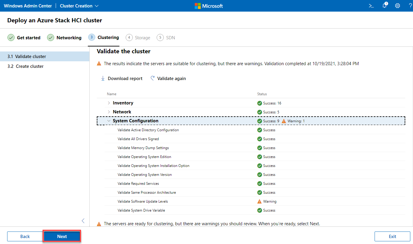Click the Inventory 'Success: 16' status text
The width and height of the screenshot is (413, 244).
point(272,103)
